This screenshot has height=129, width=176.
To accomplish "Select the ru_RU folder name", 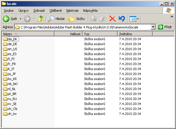I will pyautogui.click(x=12, y=99).
